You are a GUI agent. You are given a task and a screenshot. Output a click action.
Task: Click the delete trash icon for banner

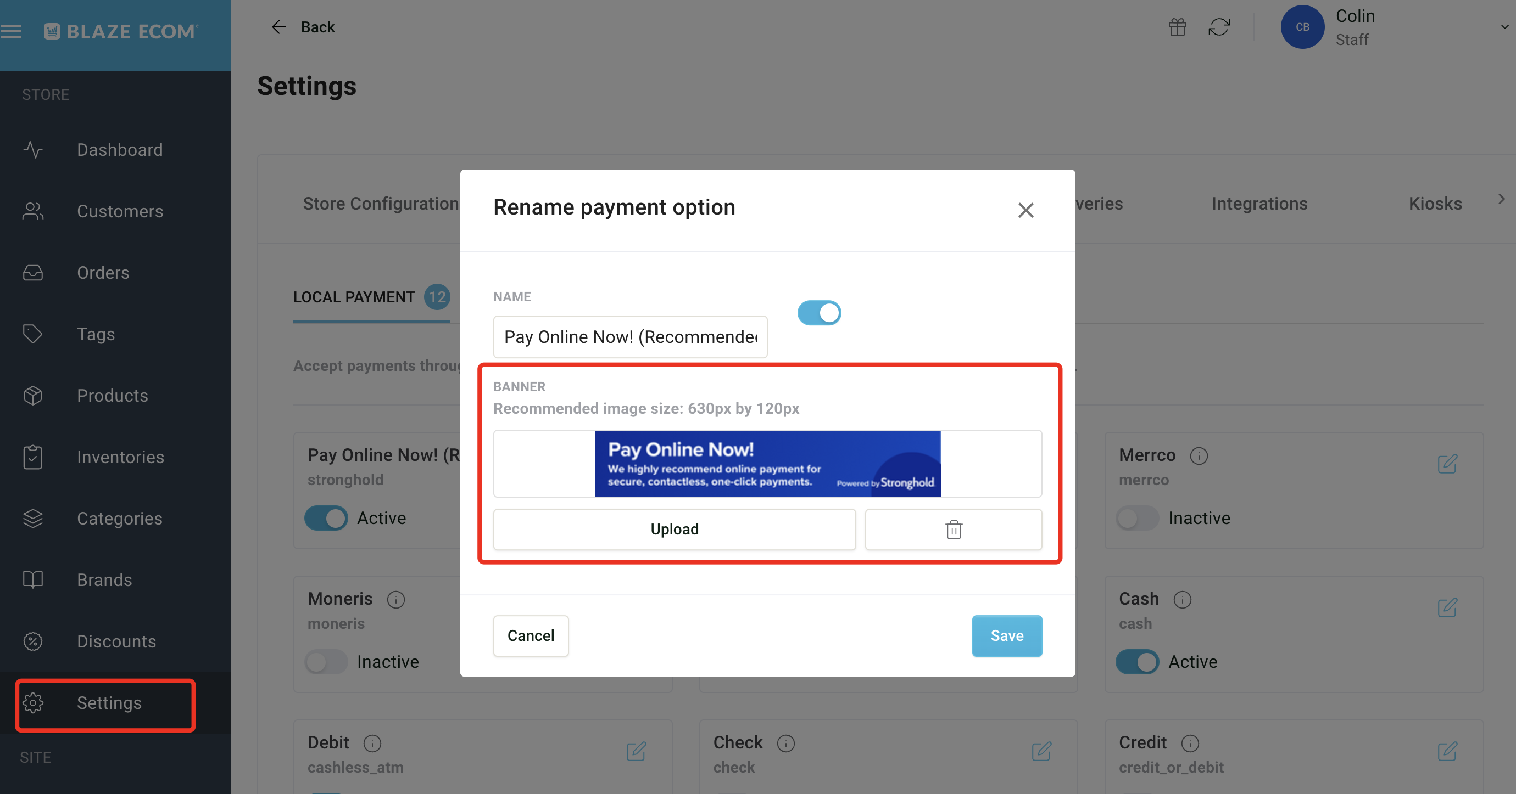(x=954, y=530)
